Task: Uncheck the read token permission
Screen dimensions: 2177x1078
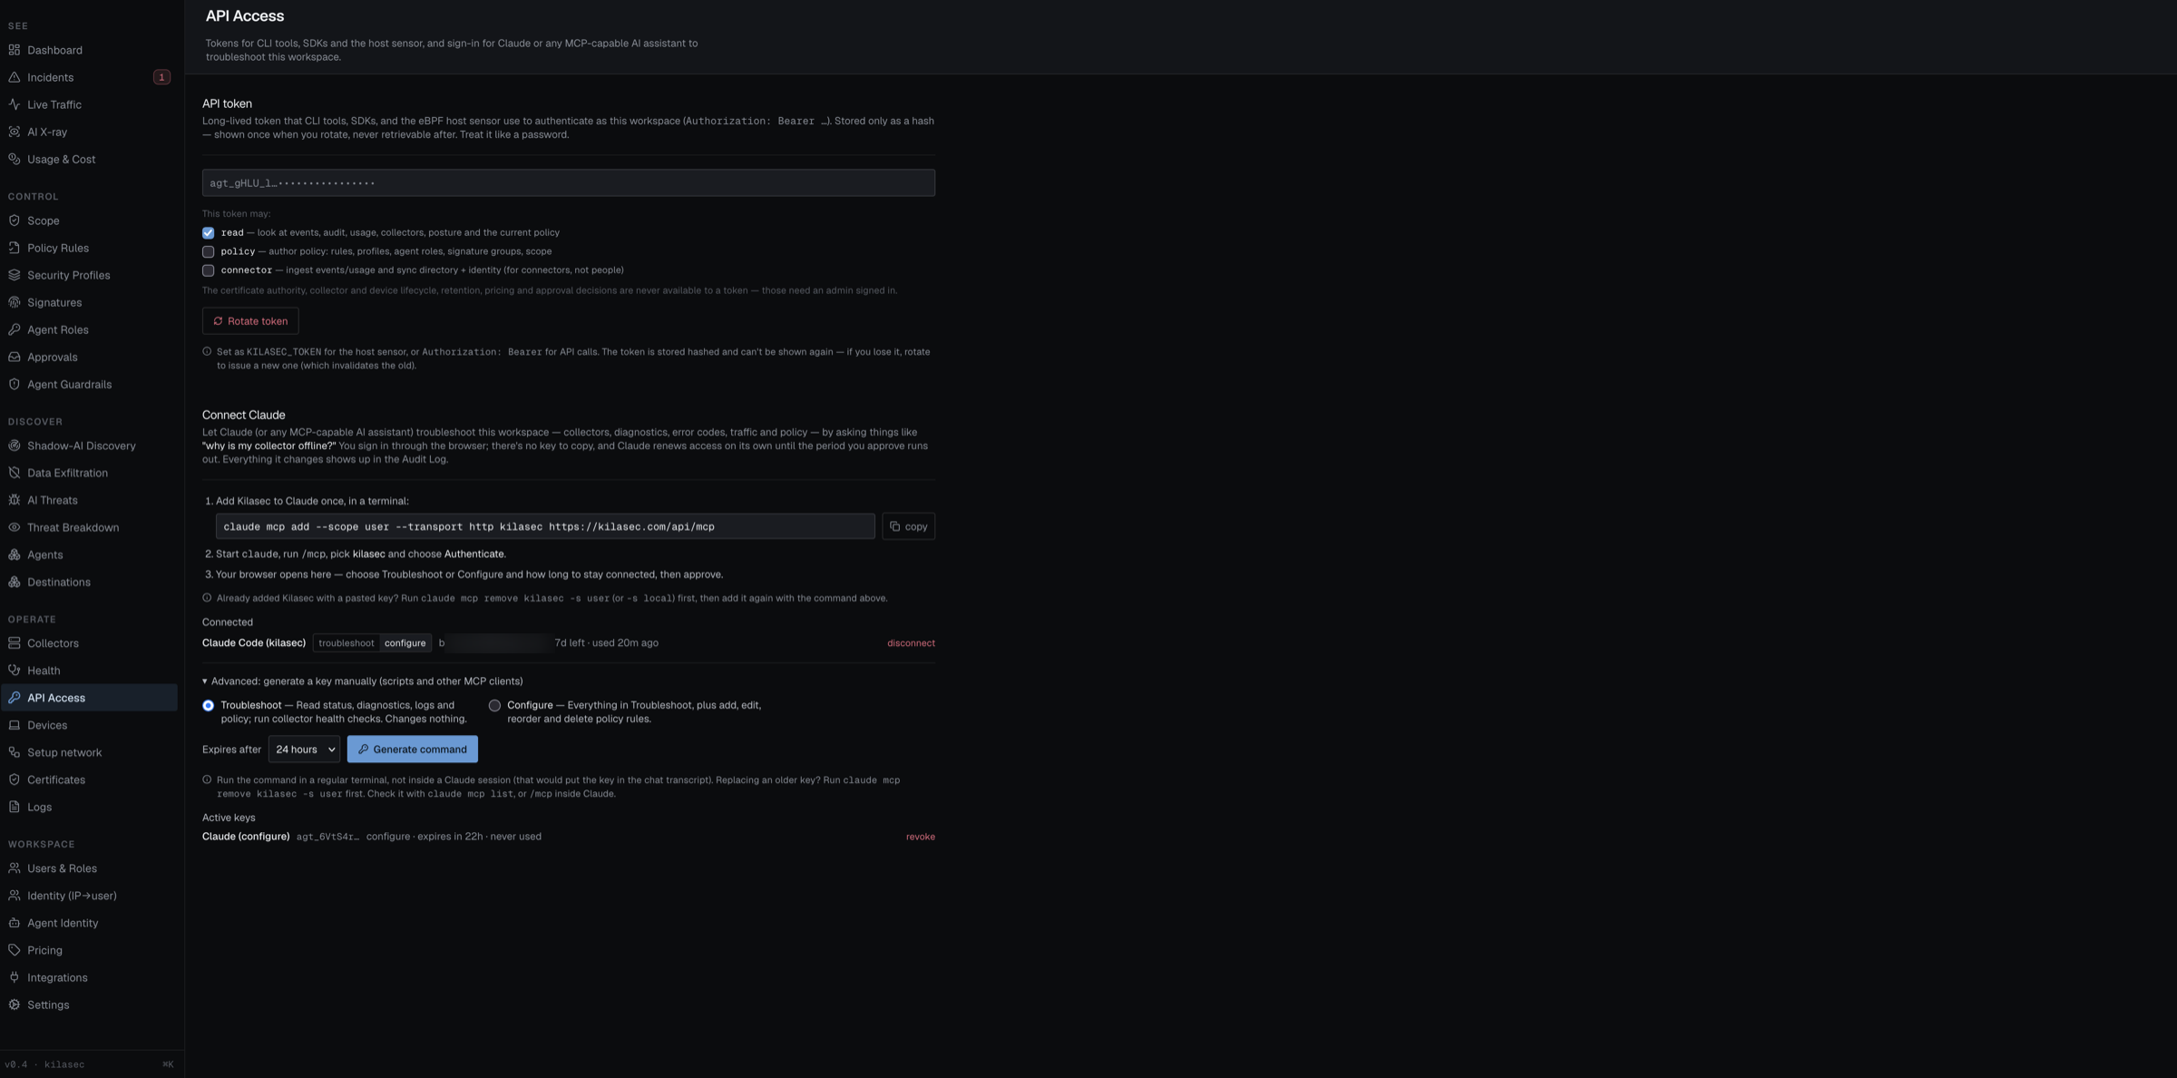Action: (x=208, y=233)
